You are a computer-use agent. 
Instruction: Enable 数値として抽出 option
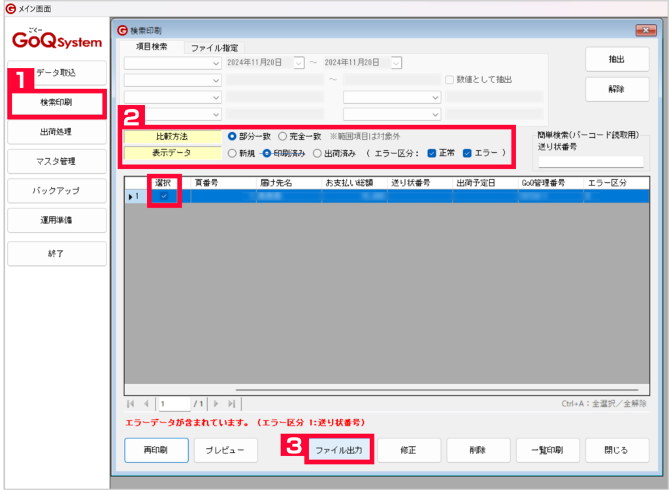pyautogui.click(x=449, y=80)
